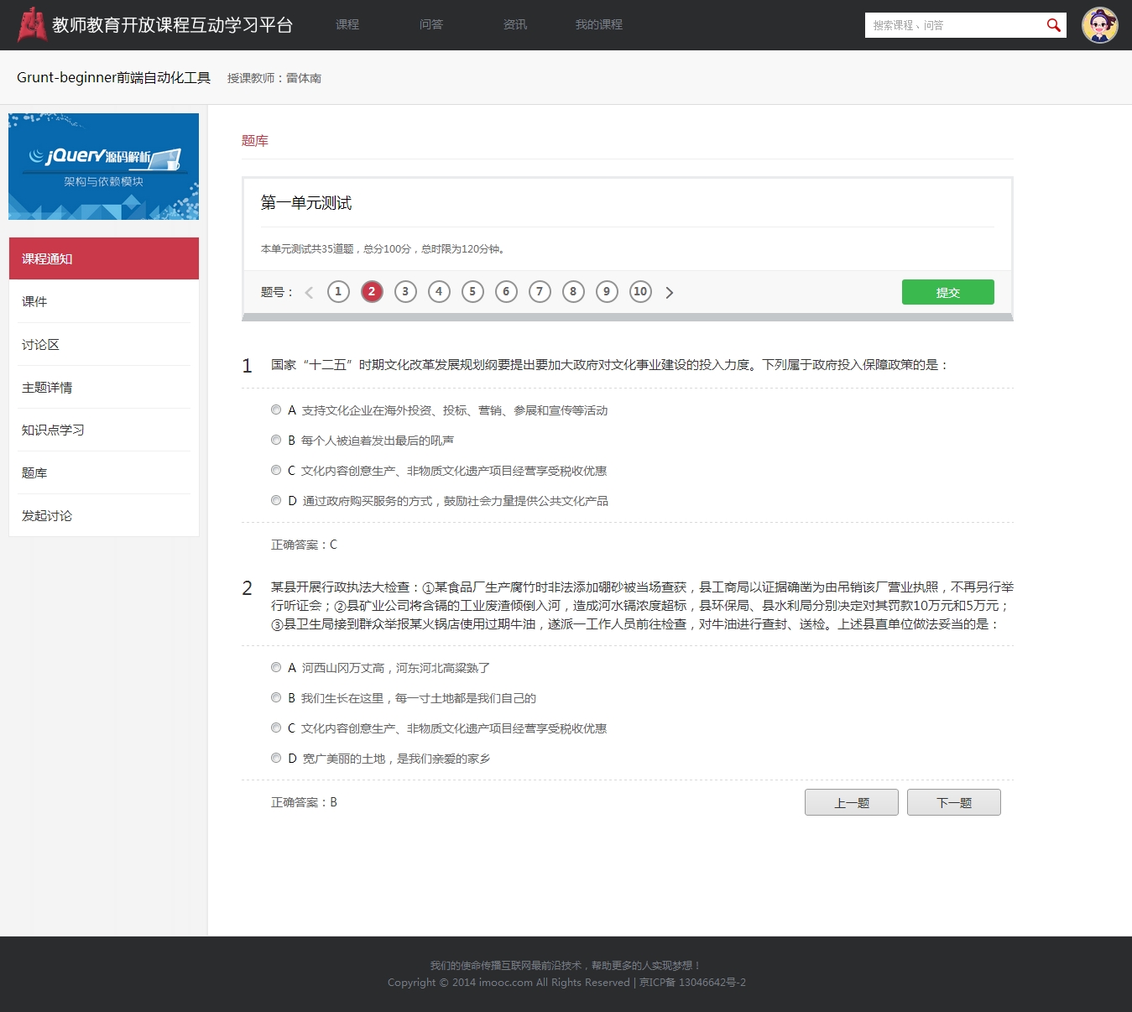The image size is (1132, 1012).
Task: Open 主题详情 in the sidebar
Action: point(104,387)
